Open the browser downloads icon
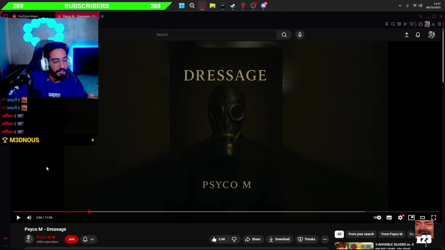This screenshot has height=250, width=445. coord(433,24)
